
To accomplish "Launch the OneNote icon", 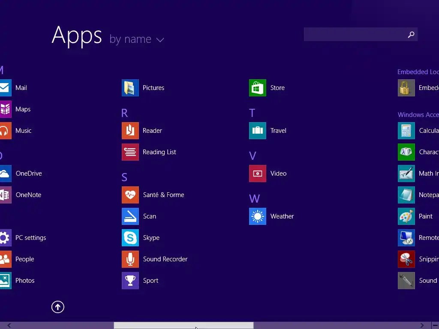I will point(6,195).
